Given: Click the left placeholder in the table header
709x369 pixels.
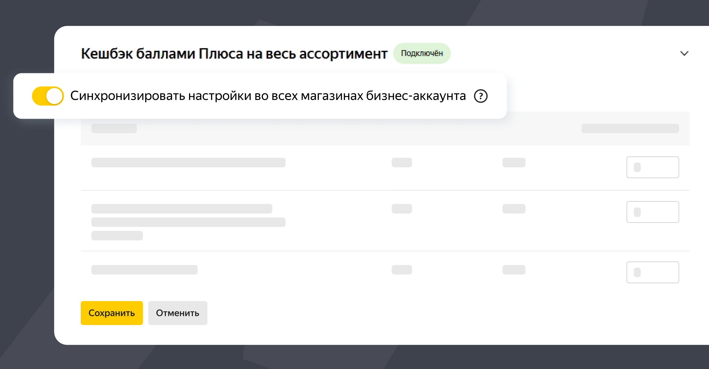Looking at the screenshot, I should click(114, 128).
